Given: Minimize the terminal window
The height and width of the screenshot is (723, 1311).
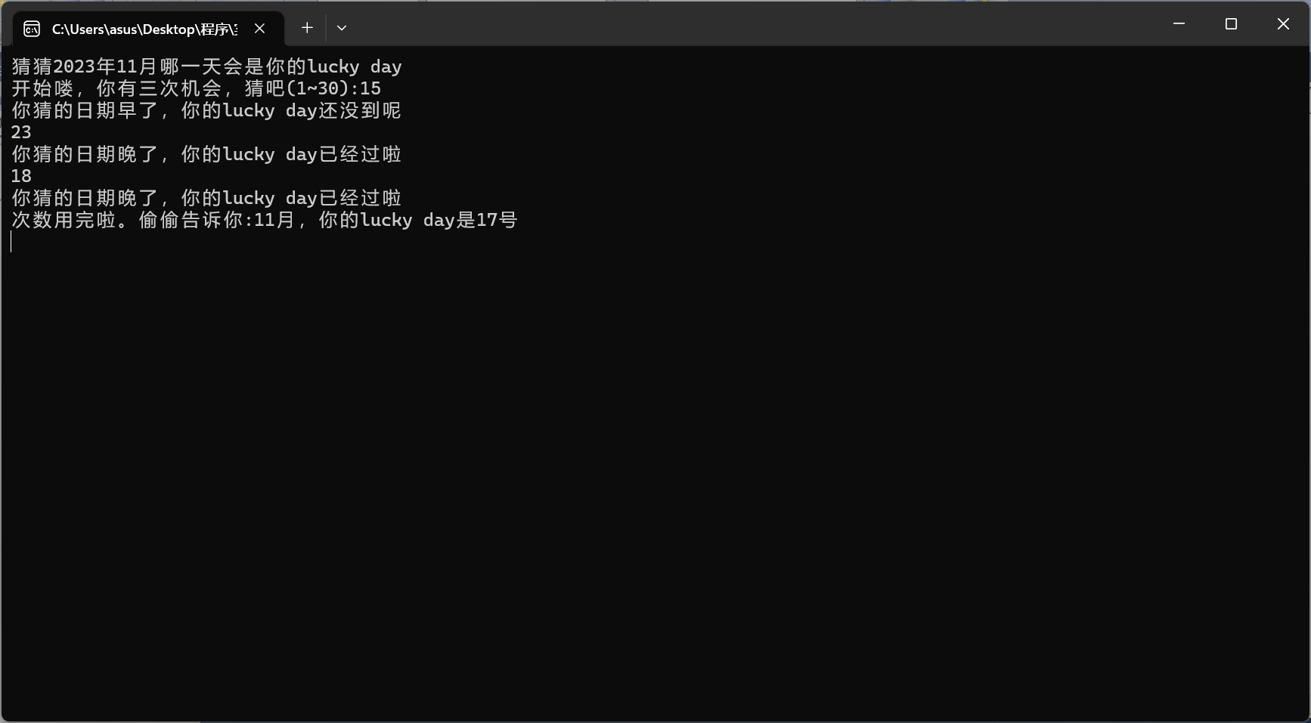Looking at the screenshot, I should tap(1179, 24).
